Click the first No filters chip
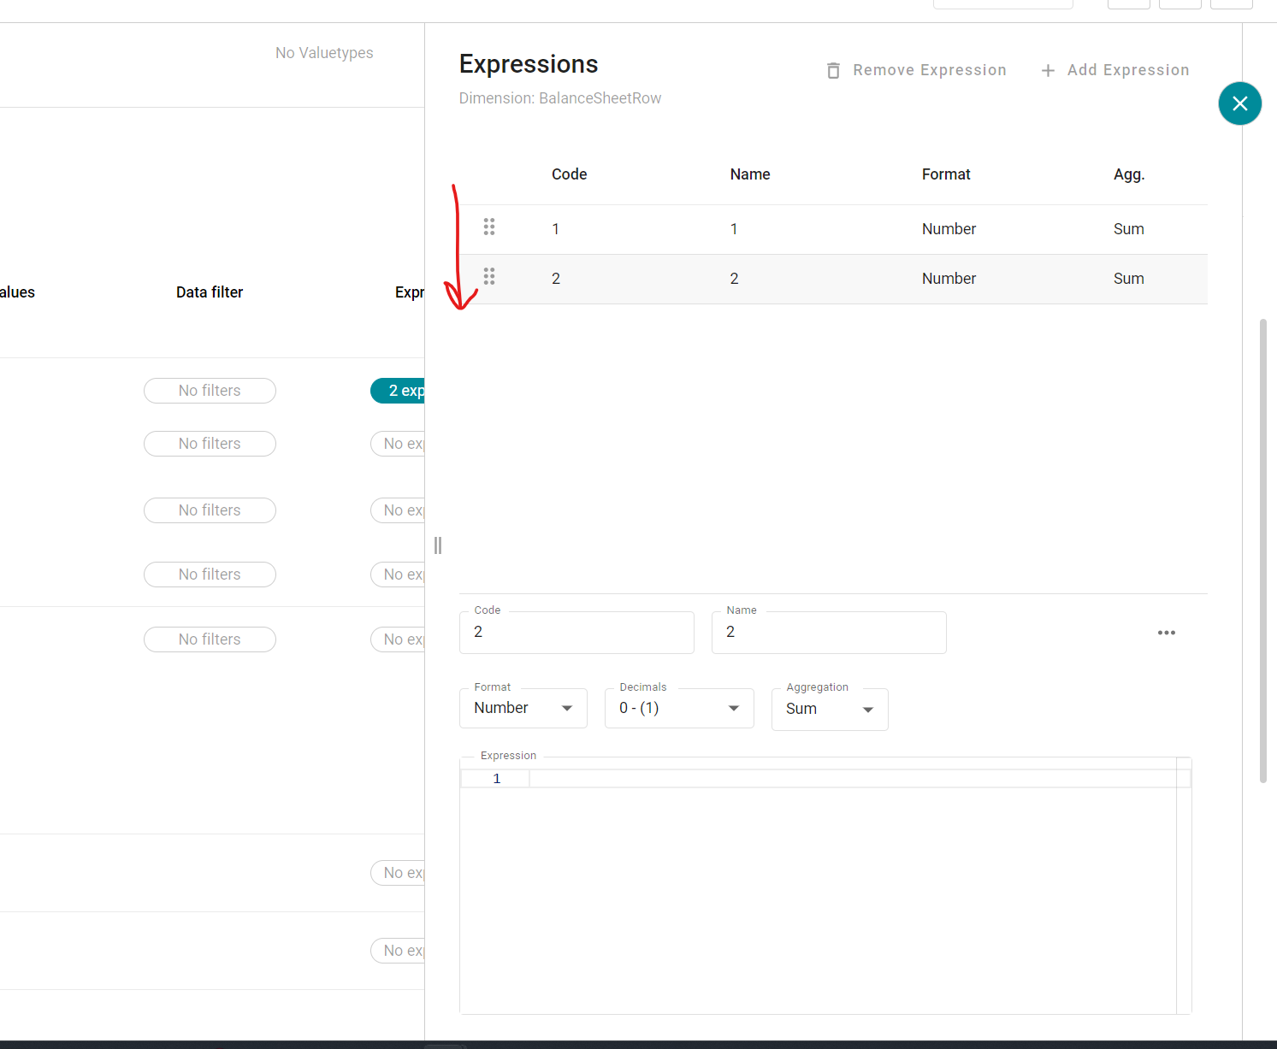This screenshot has height=1049, width=1277. [x=210, y=391]
